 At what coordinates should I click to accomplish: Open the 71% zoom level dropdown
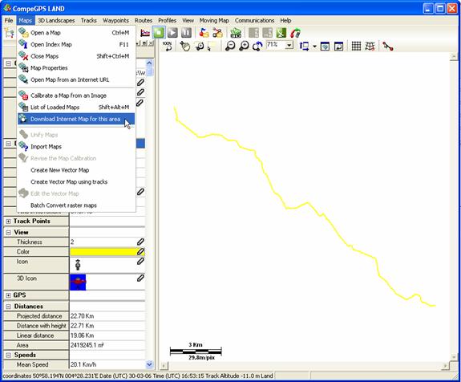tap(289, 46)
